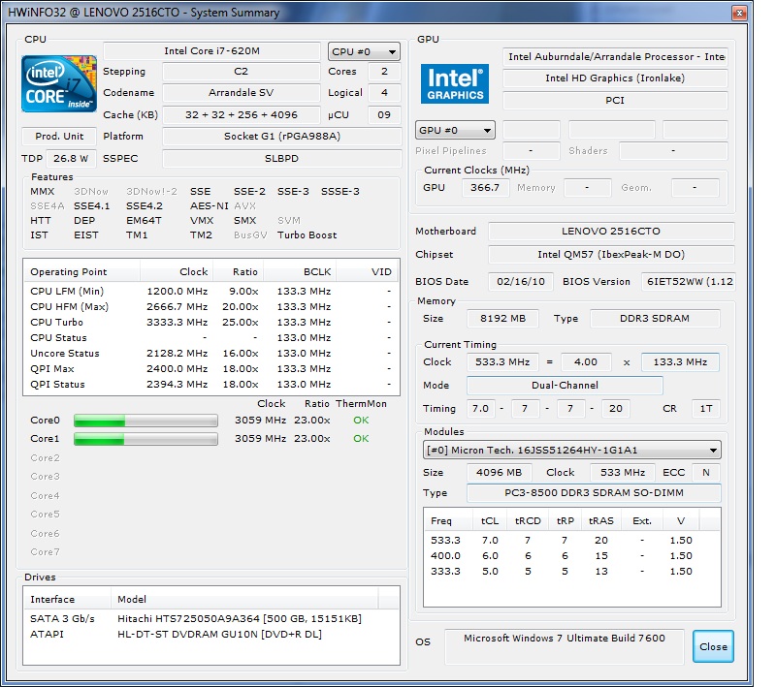The height and width of the screenshot is (687, 776).
Task: Click the Chipset field Intel QM57
Action: (611, 255)
